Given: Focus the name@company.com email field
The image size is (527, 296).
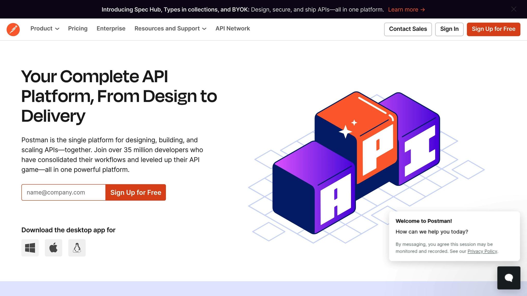Looking at the screenshot, I should pos(64,192).
